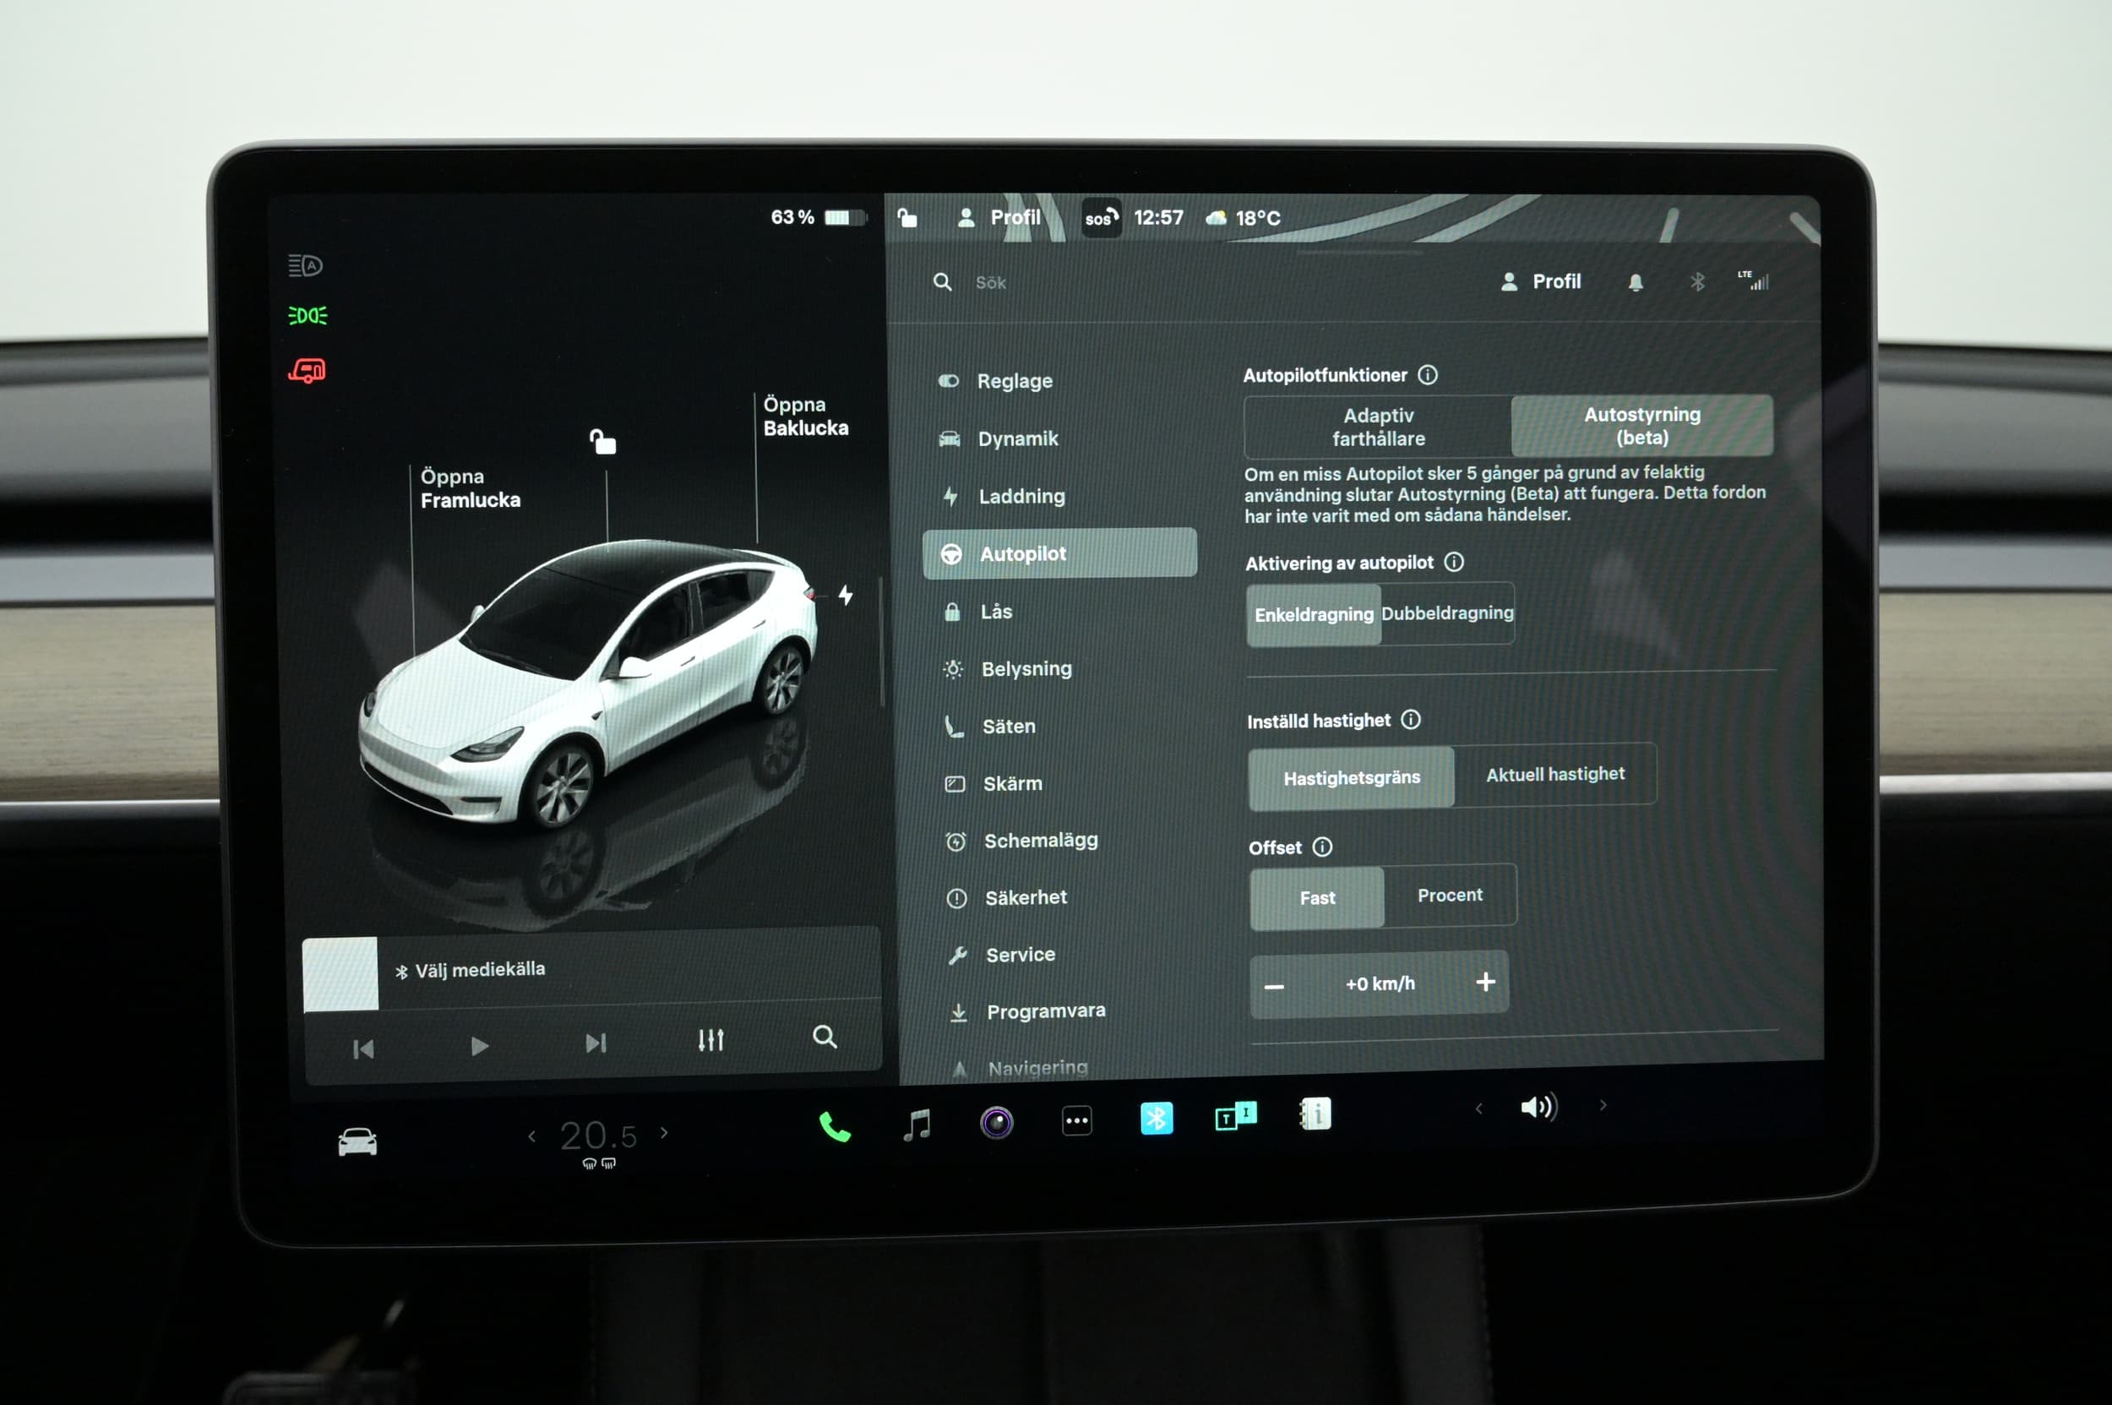Open the all-apps three dots icon
2112x1405 pixels.
tap(1076, 1120)
